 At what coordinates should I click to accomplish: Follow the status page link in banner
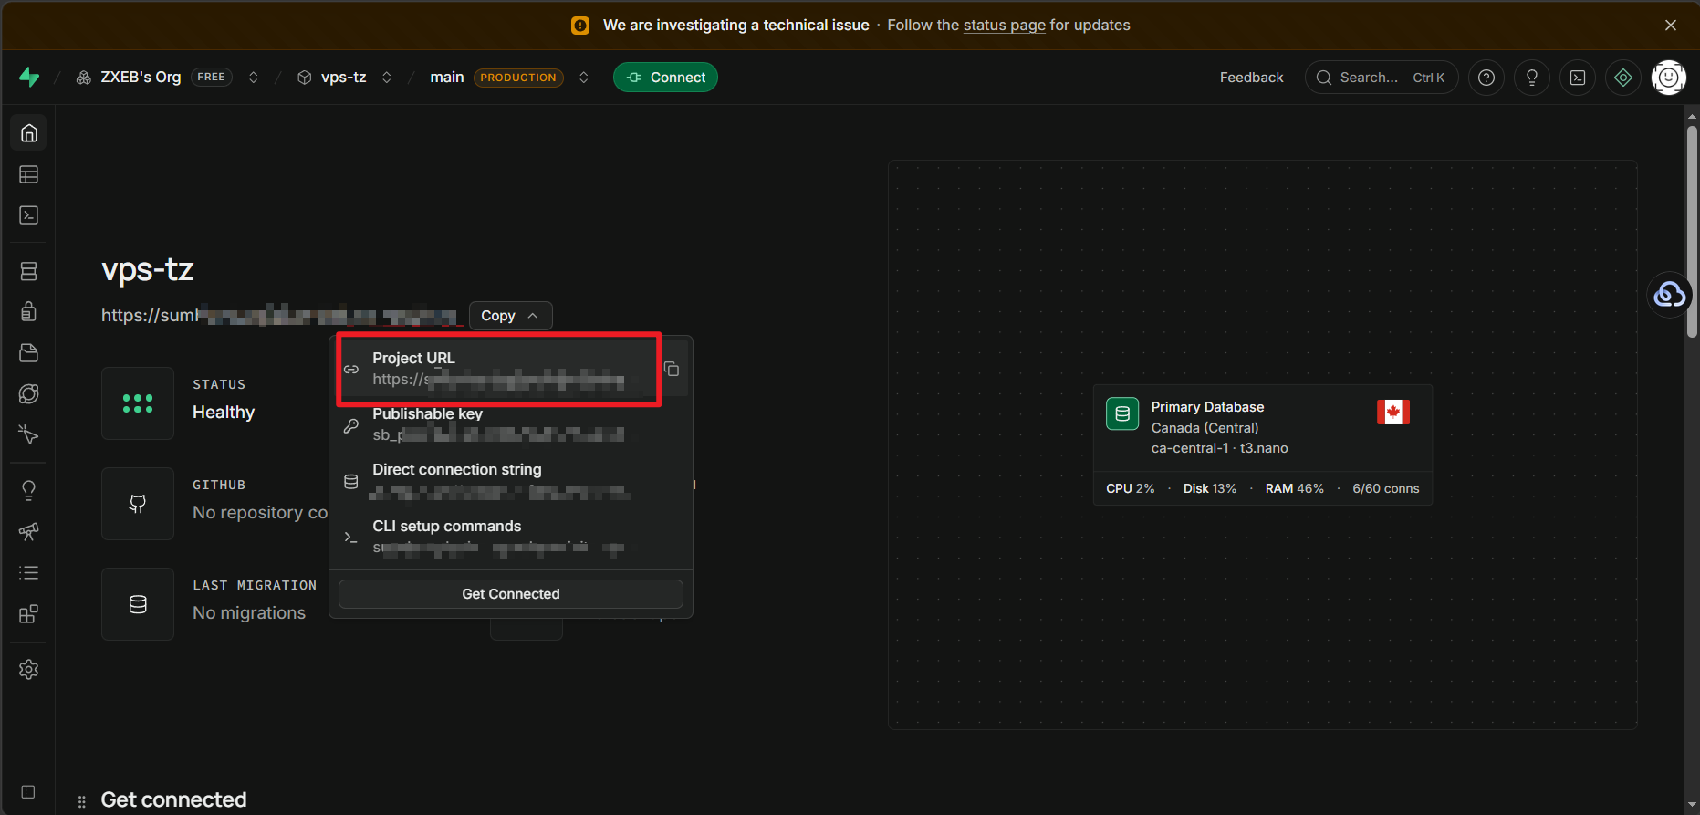pyautogui.click(x=1004, y=26)
